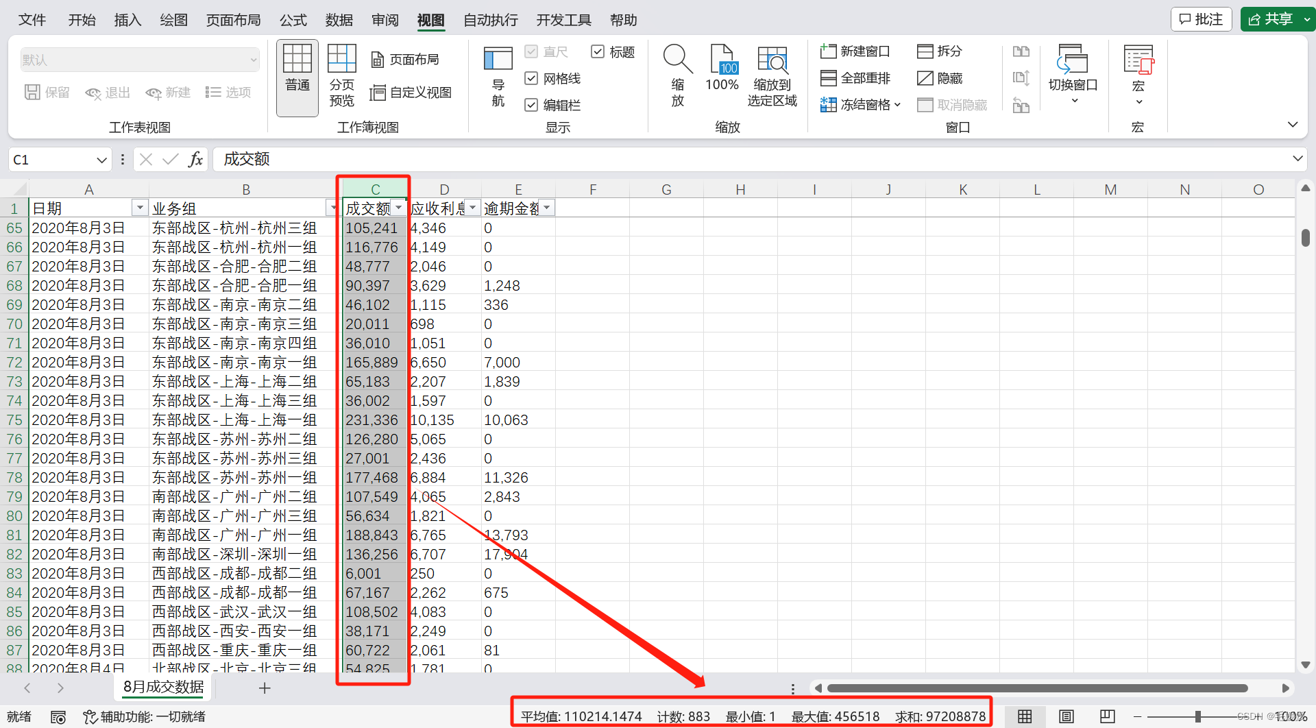The width and height of the screenshot is (1316, 728).
Task: Select row 72 header
Action: coord(14,362)
